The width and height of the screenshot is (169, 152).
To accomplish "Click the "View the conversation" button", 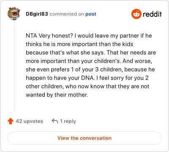I will pyautogui.click(x=84, y=138).
